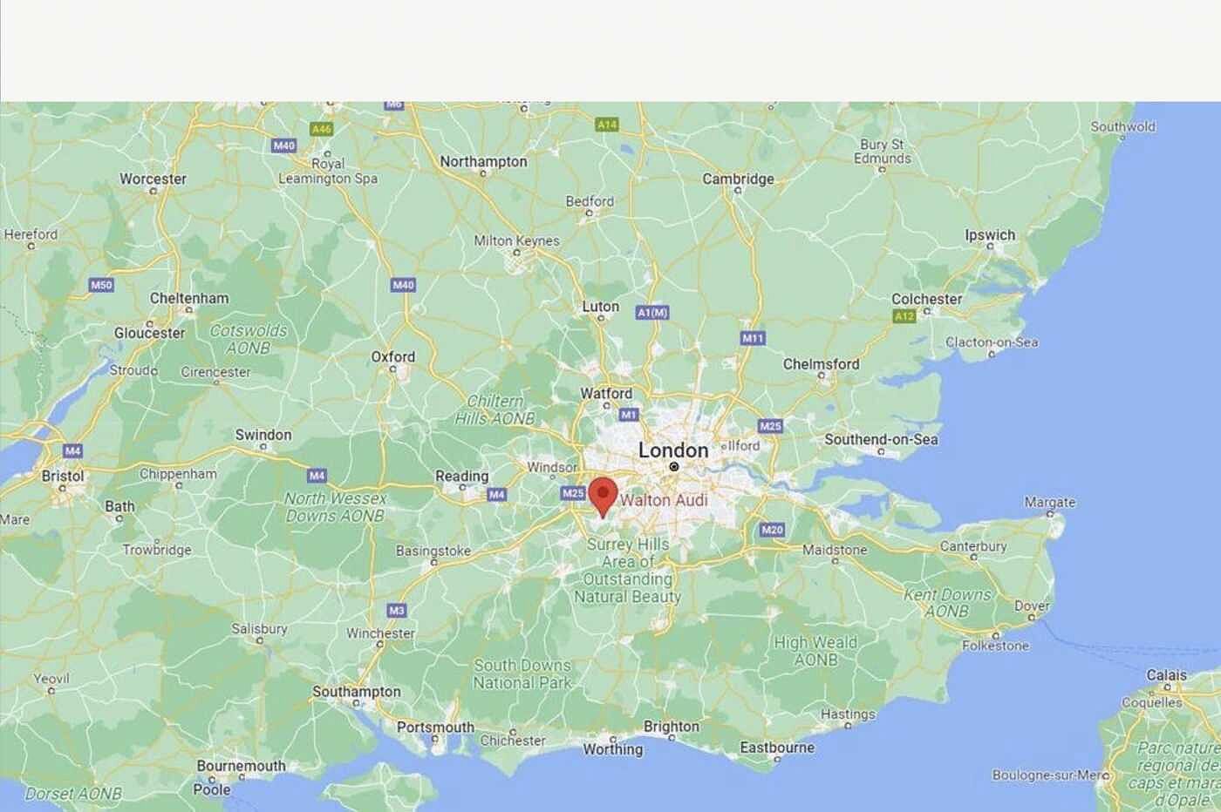This screenshot has width=1221, height=812.
Task: Click the M3 badge near Winchester
Action: pos(397,611)
